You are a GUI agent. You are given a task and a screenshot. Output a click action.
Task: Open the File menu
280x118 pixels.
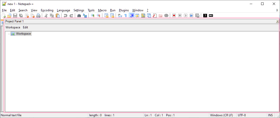[4, 10]
